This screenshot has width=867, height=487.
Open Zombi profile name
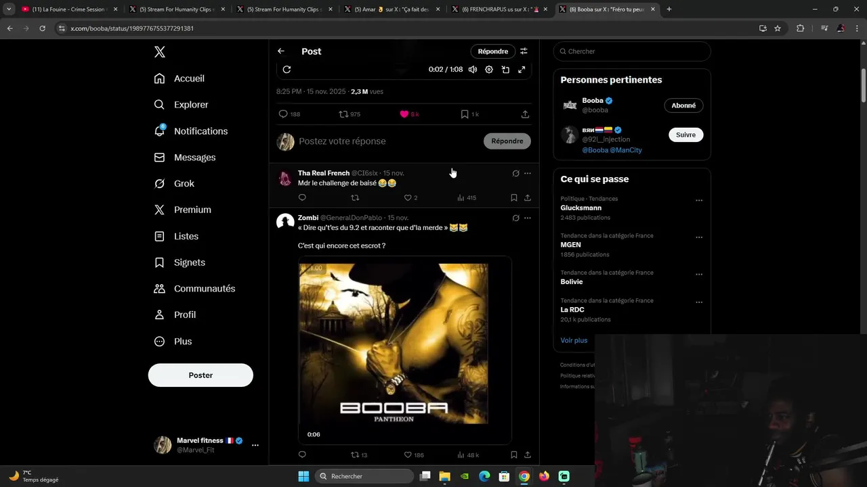point(308,218)
